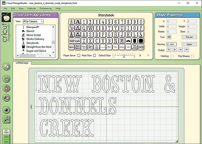Click the minus end of size slider

click(114, 57)
